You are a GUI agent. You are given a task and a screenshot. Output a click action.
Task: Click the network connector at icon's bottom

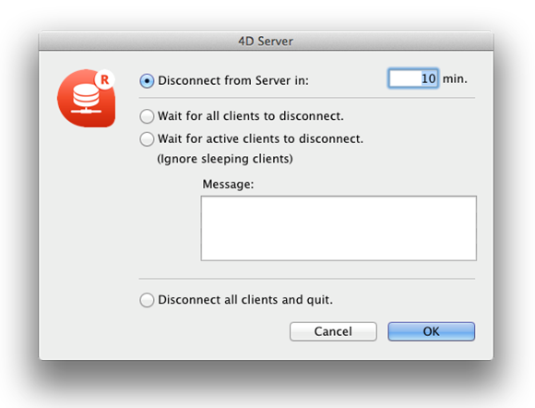86,110
